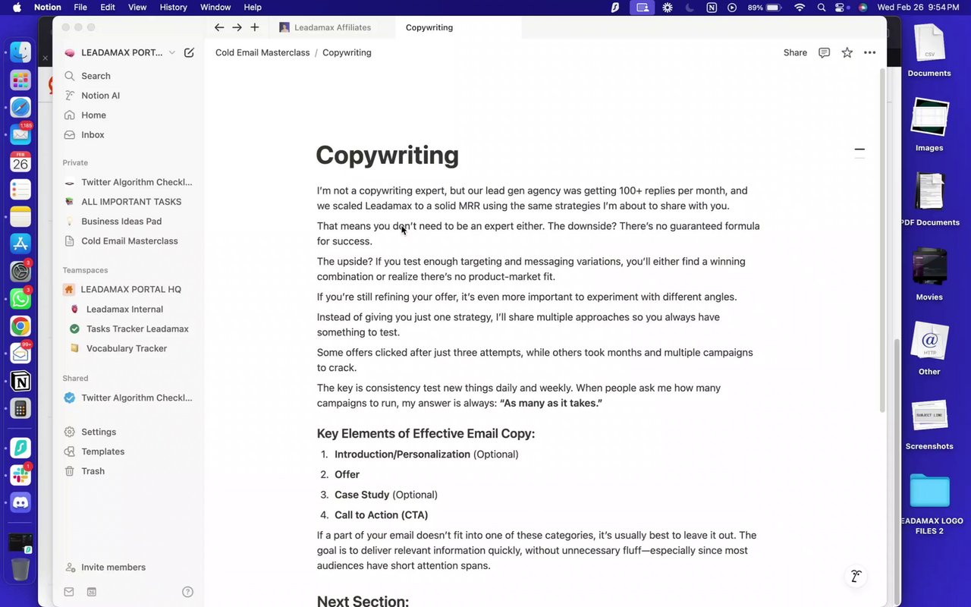
Task: Open the Help menu
Action: pos(253,7)
